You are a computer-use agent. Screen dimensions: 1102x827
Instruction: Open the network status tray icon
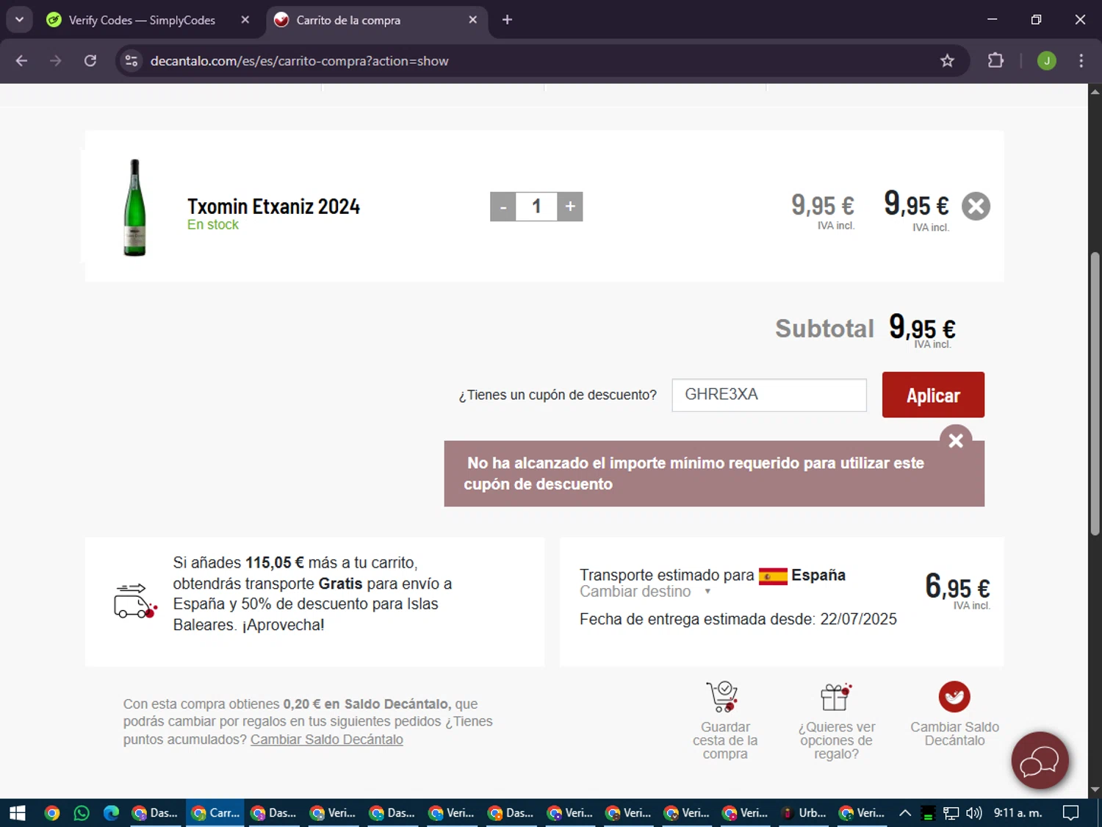pyautogui.click(x=951, y=813)
